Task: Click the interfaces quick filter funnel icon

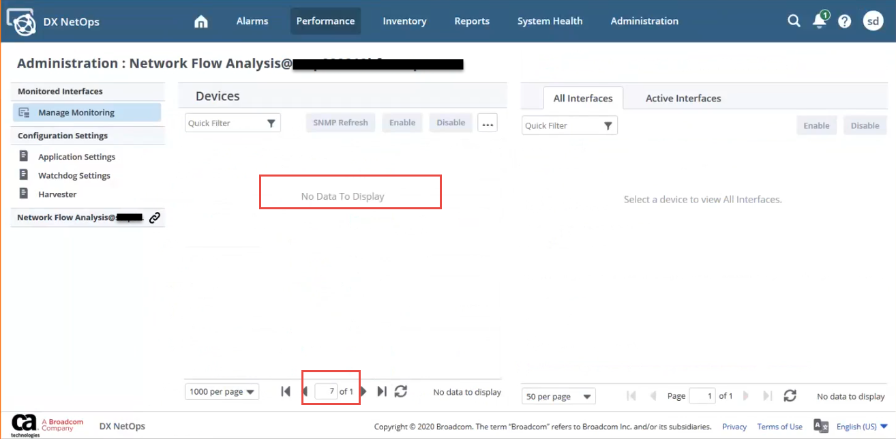Action: (608, 126)
